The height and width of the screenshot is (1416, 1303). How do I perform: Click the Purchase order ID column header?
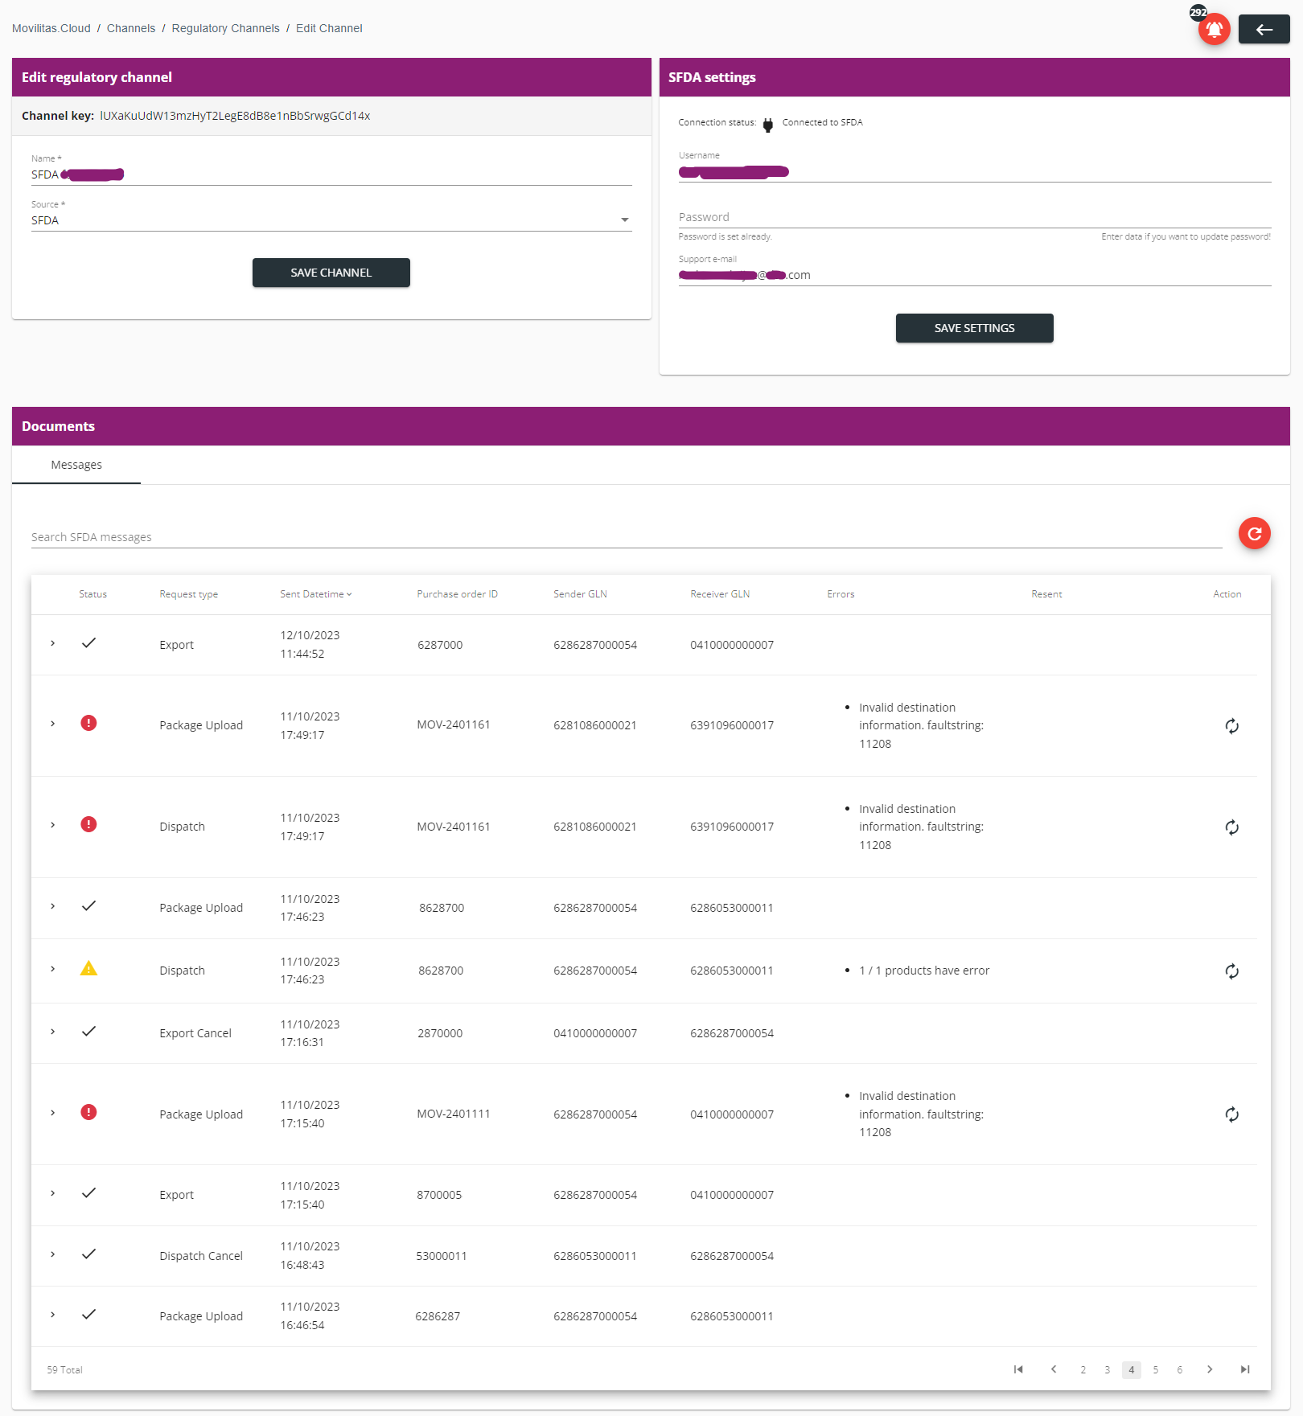coord(457,594)
